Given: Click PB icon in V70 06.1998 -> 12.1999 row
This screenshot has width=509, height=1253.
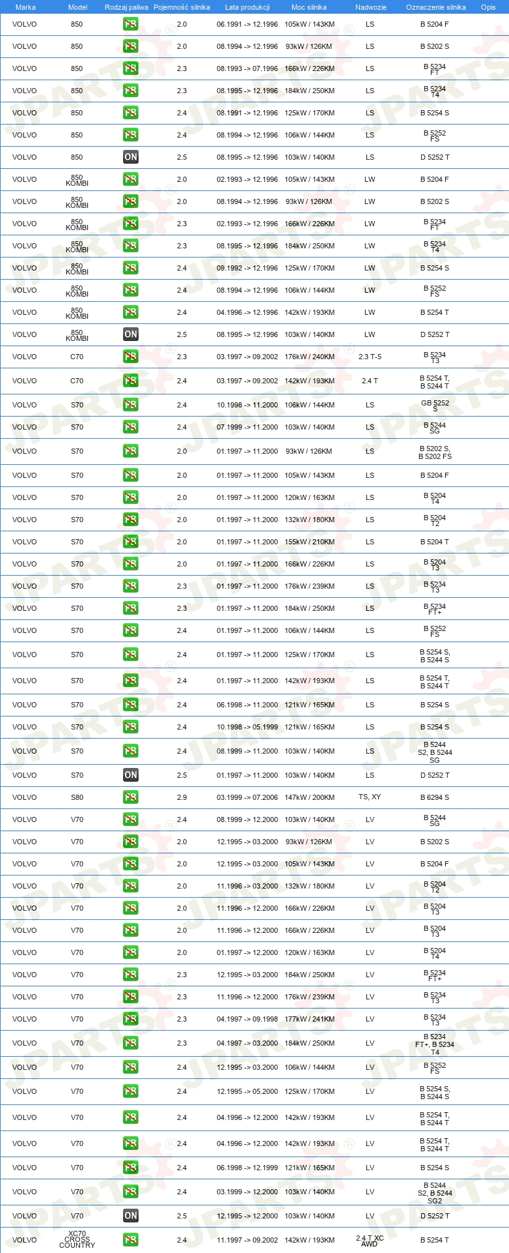Looking at the screenshot, I should point(131,1168).
